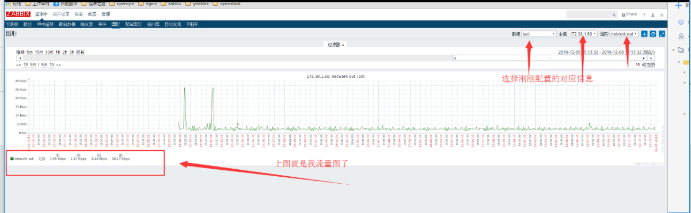
Task: Zoom graph to 所有 (all) period
Action: pos(80,52)
